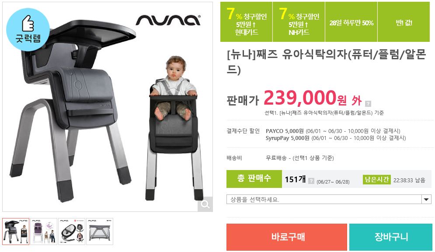
Task: Select the baby bouncer thumbnail
Action: coord(72,231)
